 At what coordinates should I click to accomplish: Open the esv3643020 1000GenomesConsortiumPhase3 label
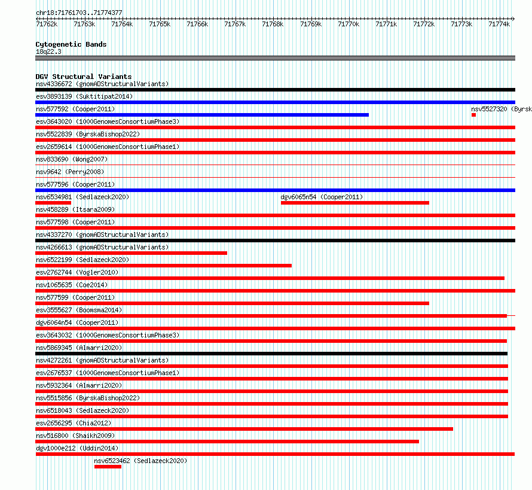pyautogui.click(x=108, y=121)
